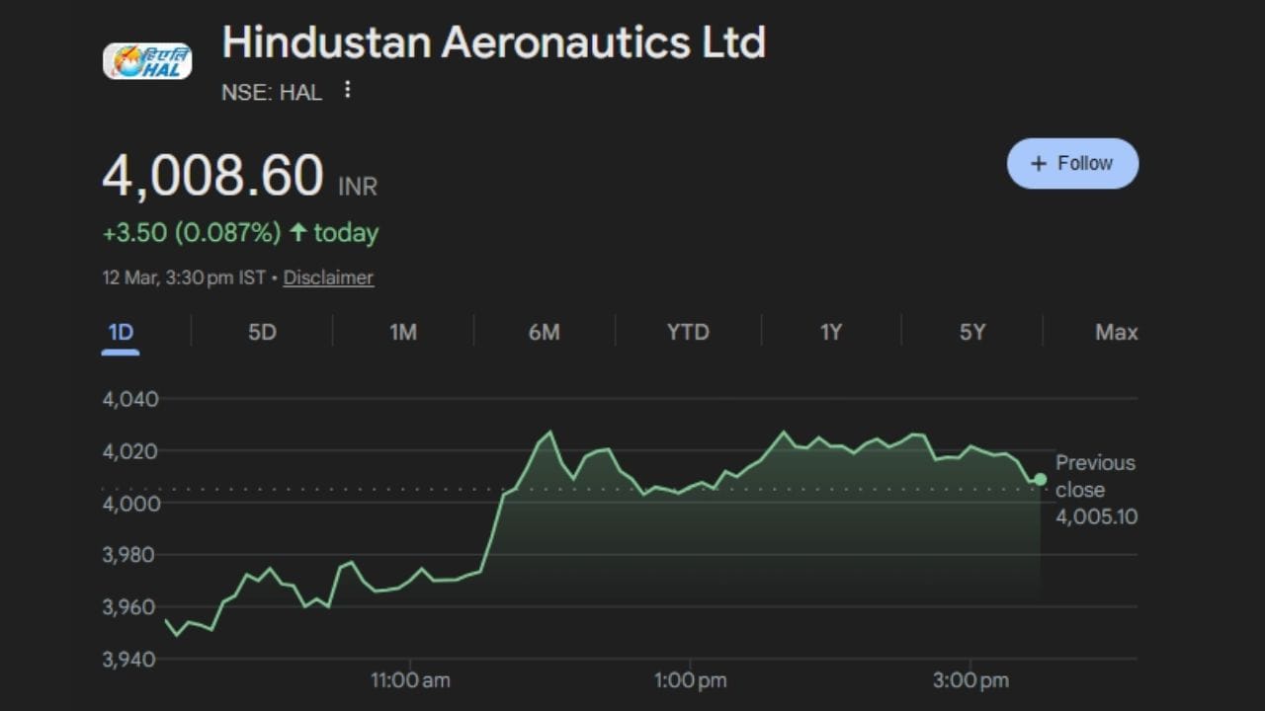Open the YTD chart view

point(688,332)
